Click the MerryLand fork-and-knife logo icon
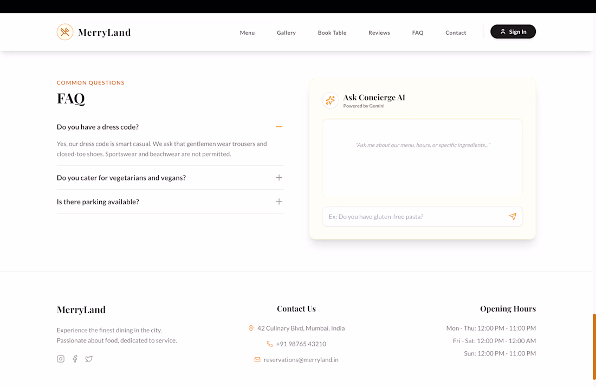596x387 pixels. [x=65, y=32]
